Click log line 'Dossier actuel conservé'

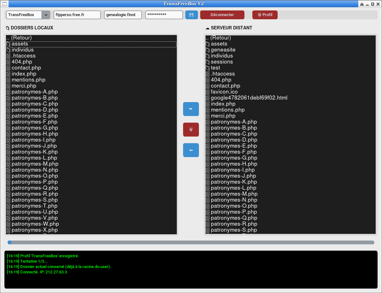(x=59, y=267)
